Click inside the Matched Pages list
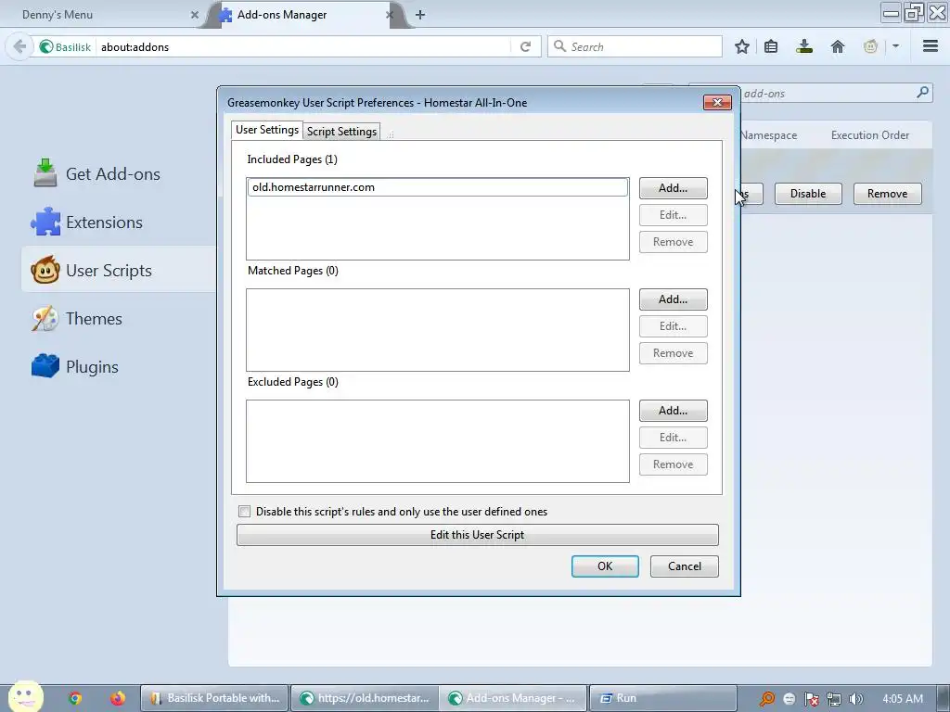The height and width of the screenshot is (712, 950). [x=438, y=330]
